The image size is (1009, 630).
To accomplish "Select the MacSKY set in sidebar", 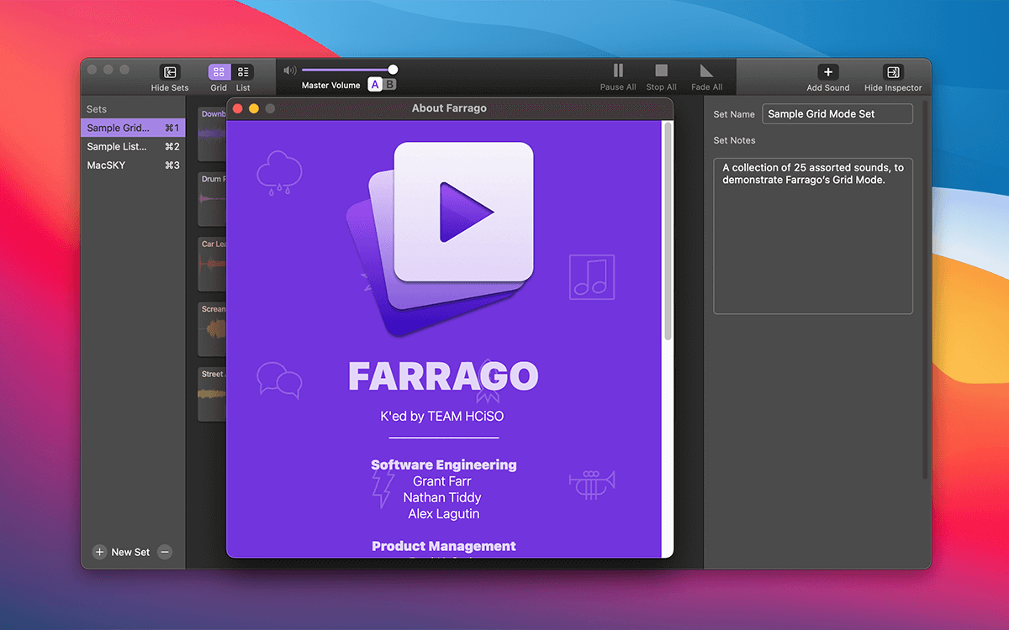I will (x=133, y=165).
